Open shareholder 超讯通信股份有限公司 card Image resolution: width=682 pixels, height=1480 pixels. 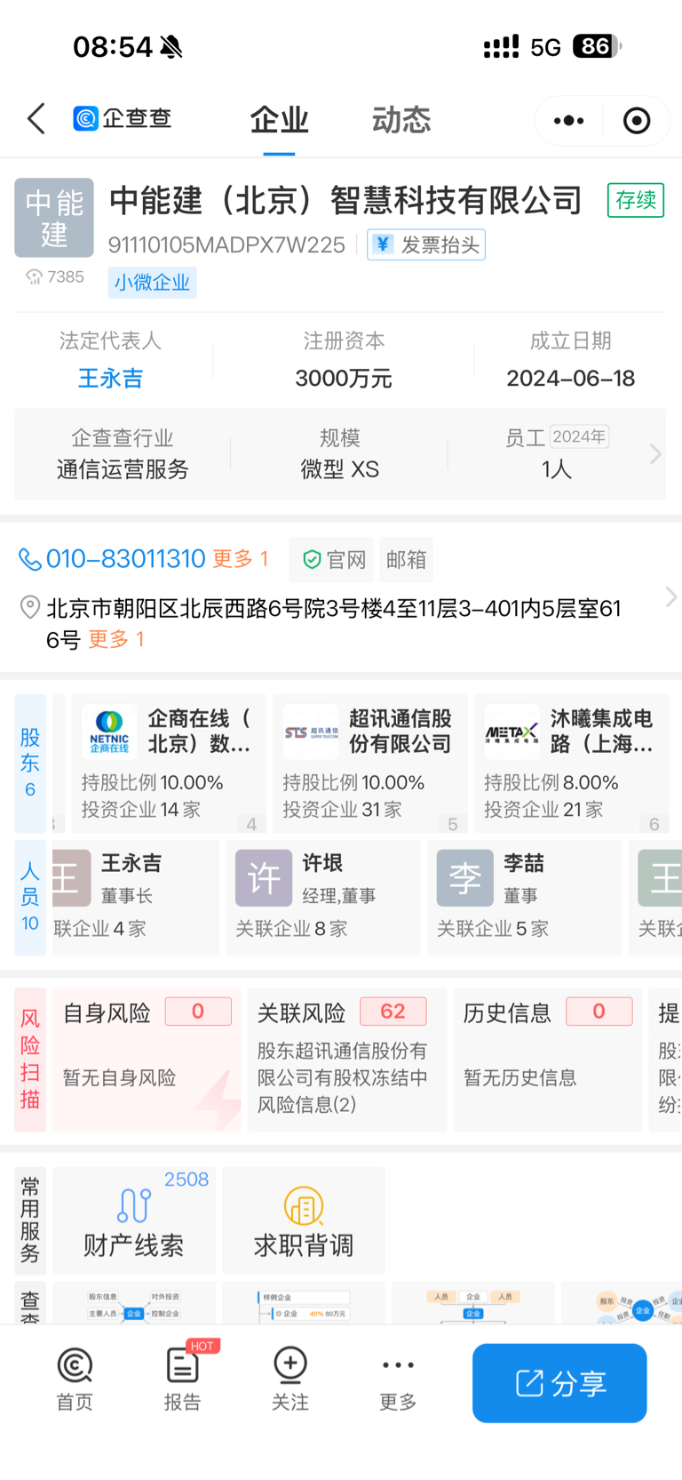tap(370, 764)
